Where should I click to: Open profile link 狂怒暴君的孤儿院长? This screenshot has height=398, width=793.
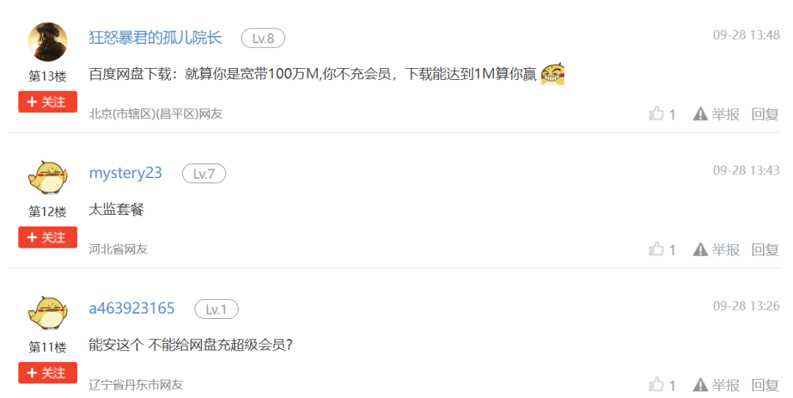click(155, 37)
